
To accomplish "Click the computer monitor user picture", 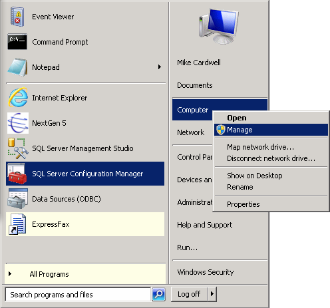I will point(218,26).
